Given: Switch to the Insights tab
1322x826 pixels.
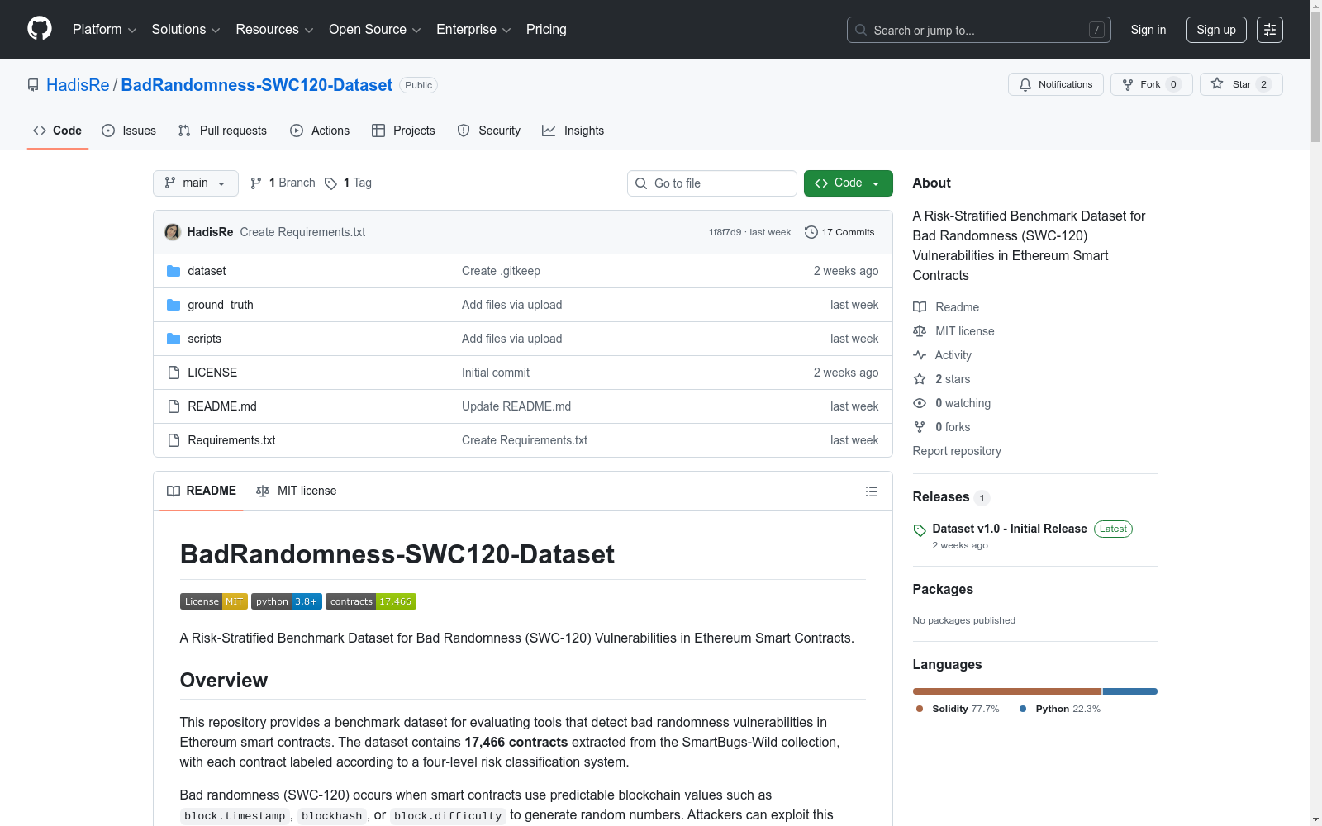Looking at the screenshot, I should (573, 131).
